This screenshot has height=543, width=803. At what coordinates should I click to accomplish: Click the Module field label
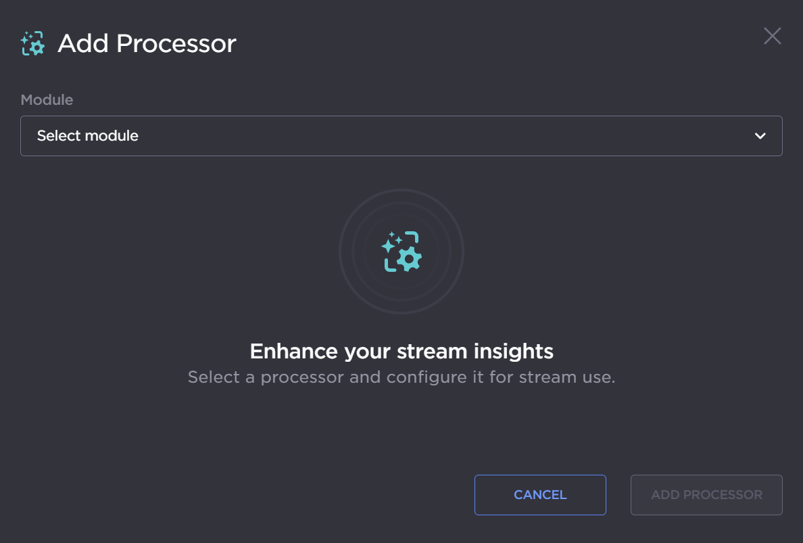[x=47, y=99]
